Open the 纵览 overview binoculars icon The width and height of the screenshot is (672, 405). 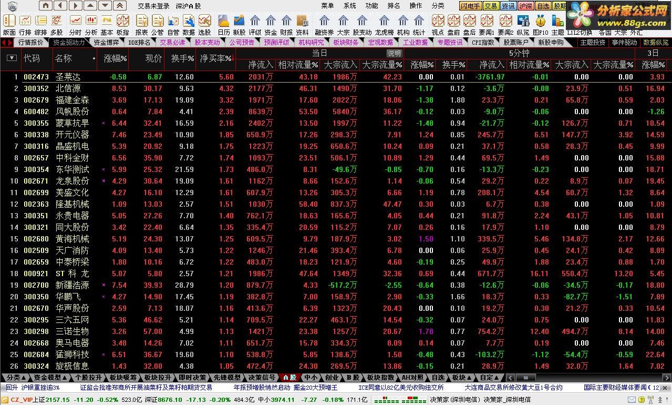[x=523, y=25]
